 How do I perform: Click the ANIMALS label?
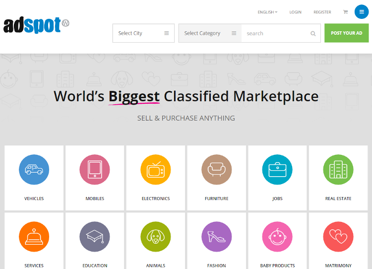156,266
